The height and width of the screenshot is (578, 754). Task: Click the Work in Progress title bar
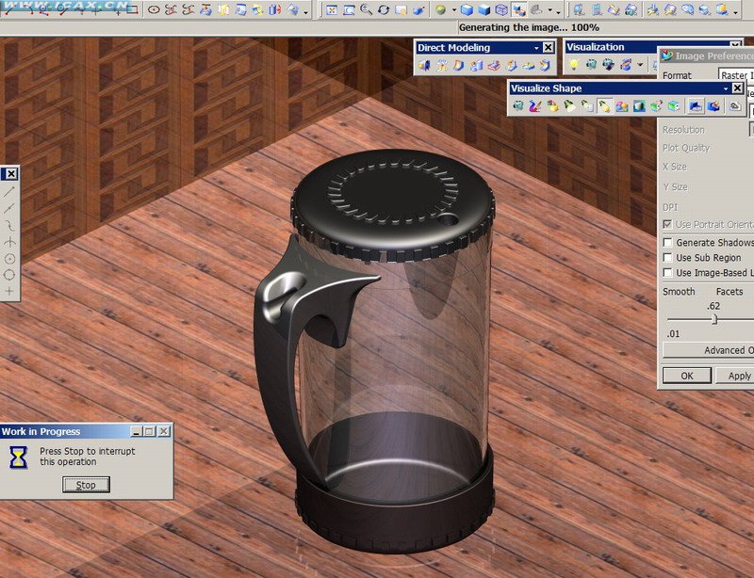pos(86,431)
